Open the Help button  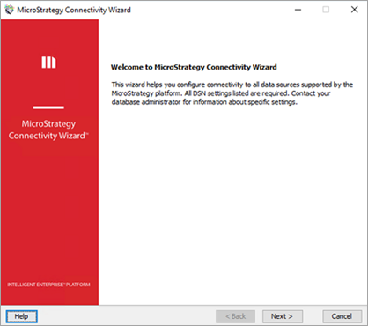pos(21,316)
